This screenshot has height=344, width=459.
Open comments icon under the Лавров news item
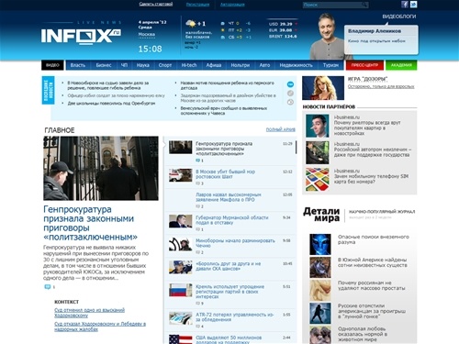pyautogui.click(x=197, y=206)
